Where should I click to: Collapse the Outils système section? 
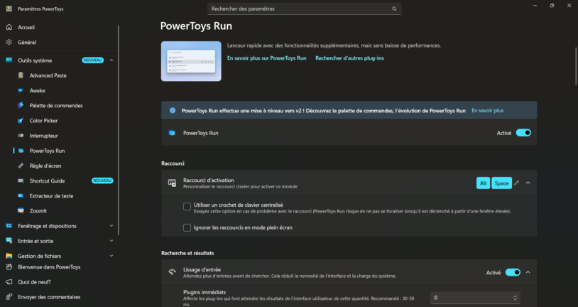(111, 60)
